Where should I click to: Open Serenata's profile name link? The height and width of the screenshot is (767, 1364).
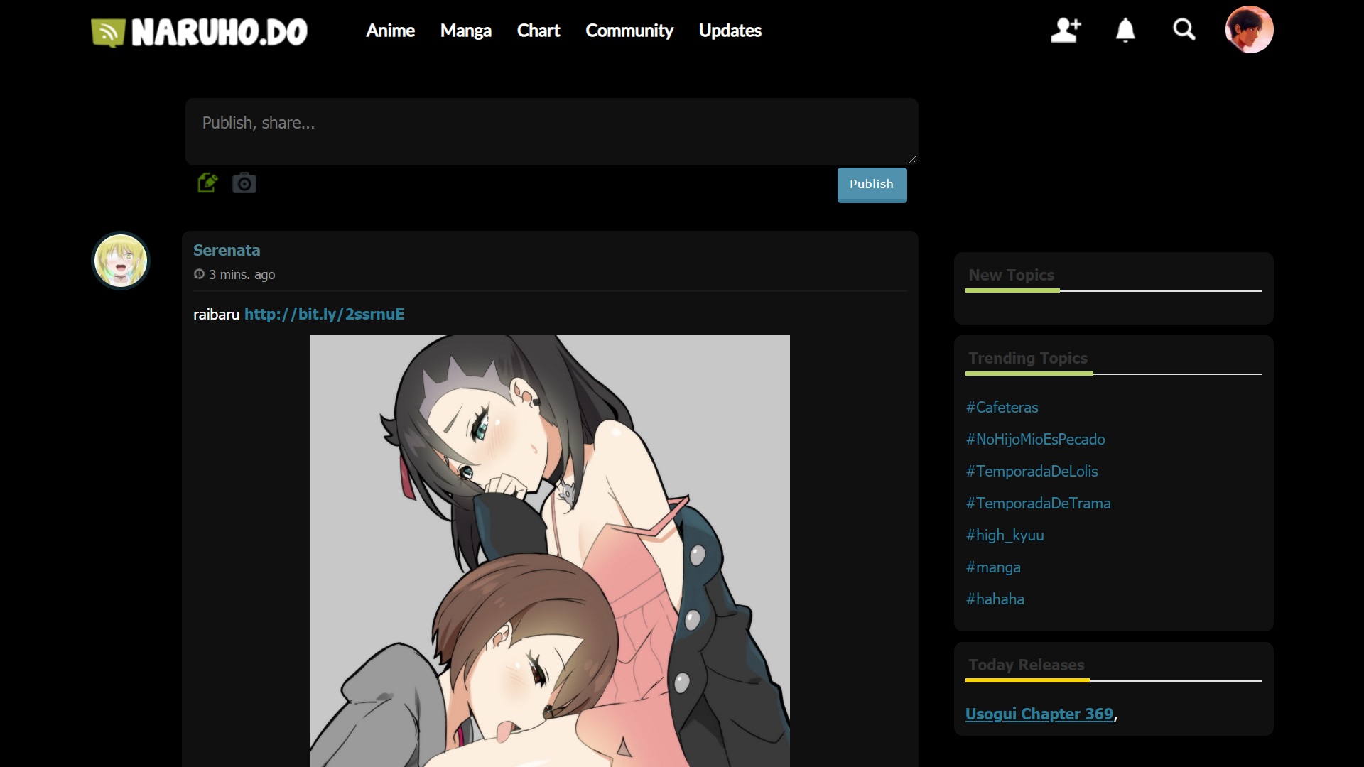(227, 250)
